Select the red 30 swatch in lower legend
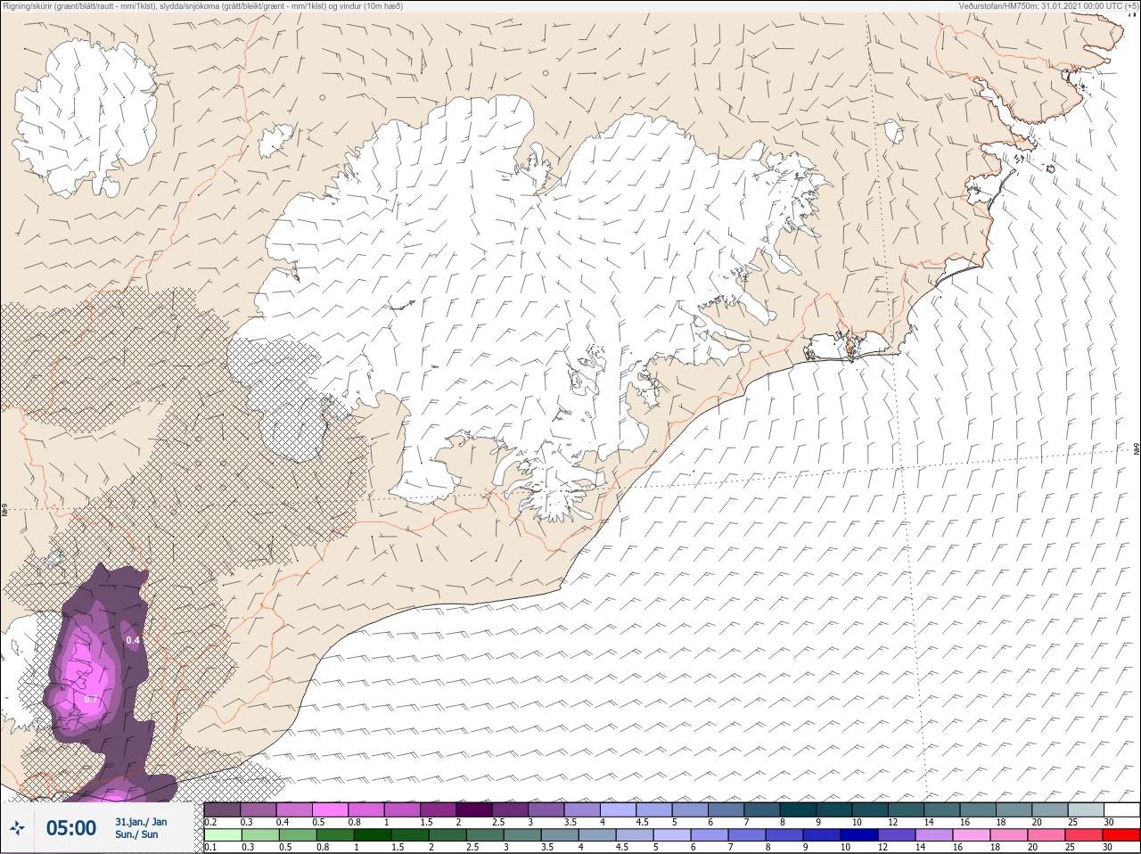Screen dimensions: 1141x854 (1120, 835)
